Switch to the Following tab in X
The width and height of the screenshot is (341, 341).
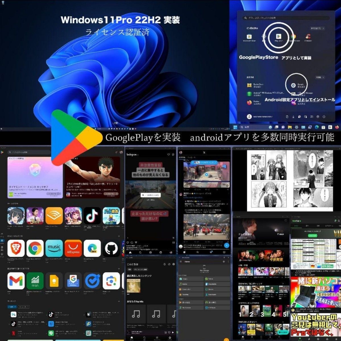tap(191, 157)
